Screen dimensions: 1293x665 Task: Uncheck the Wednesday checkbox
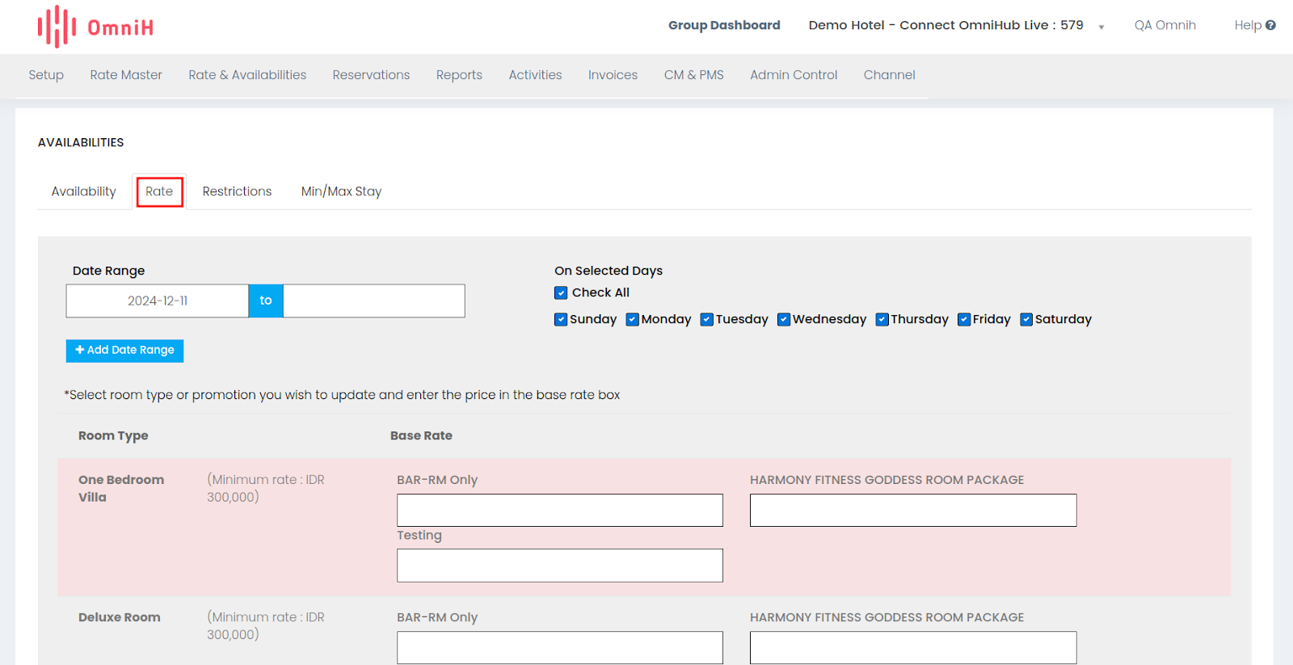(x=784, y=319)
